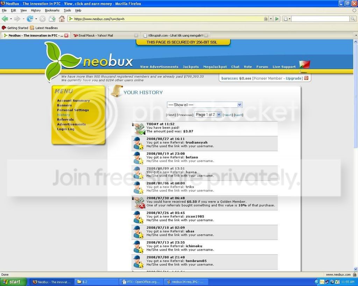Click the new tab toolbar icon
Viewport: 358px width, 286px height.
[x=52, y=19]
